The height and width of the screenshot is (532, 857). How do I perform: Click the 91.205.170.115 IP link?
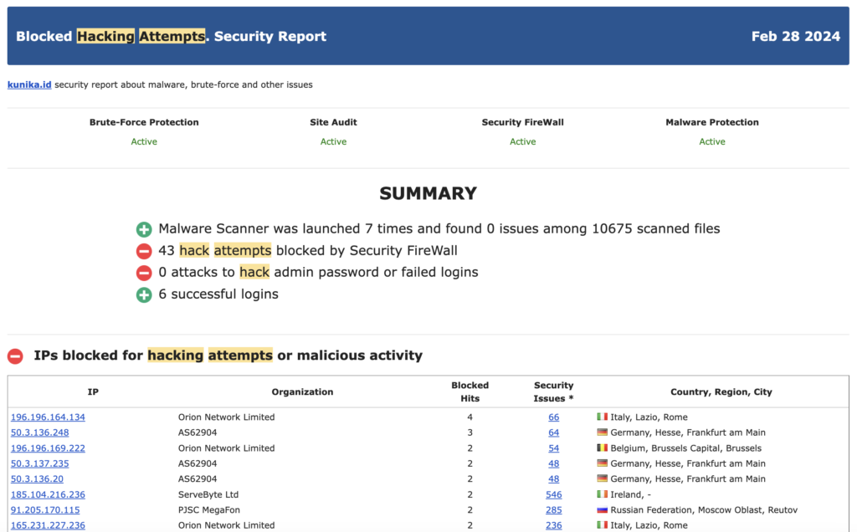(44, 509)
